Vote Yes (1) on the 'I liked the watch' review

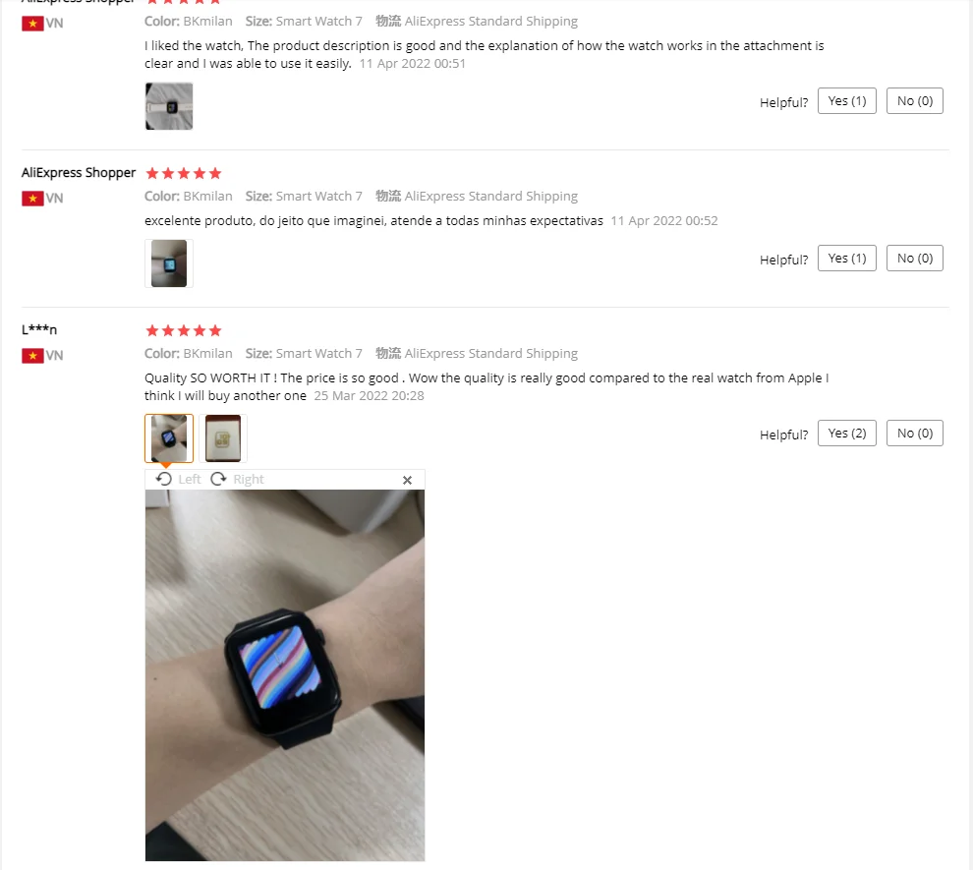(846, 100)
